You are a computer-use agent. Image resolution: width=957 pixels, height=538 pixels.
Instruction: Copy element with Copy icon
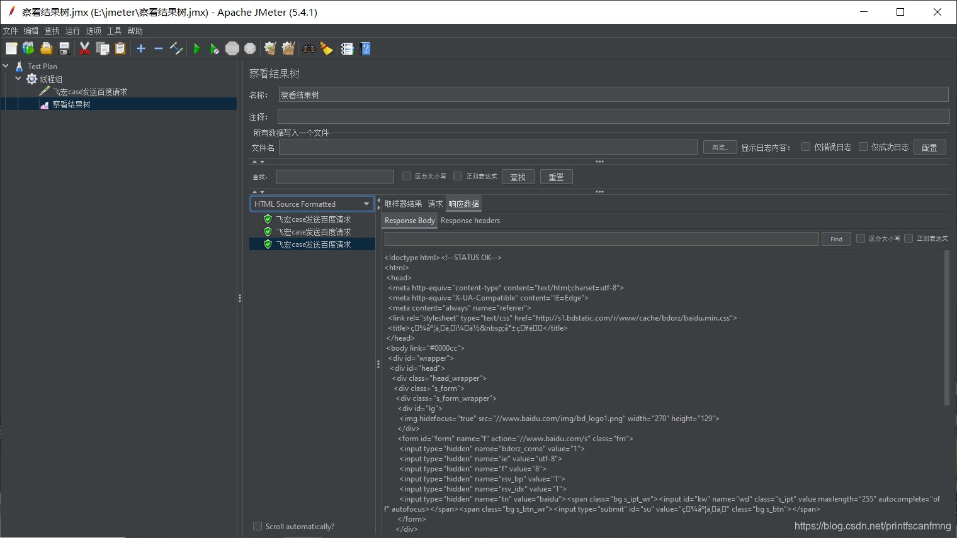tap(102, 48)
